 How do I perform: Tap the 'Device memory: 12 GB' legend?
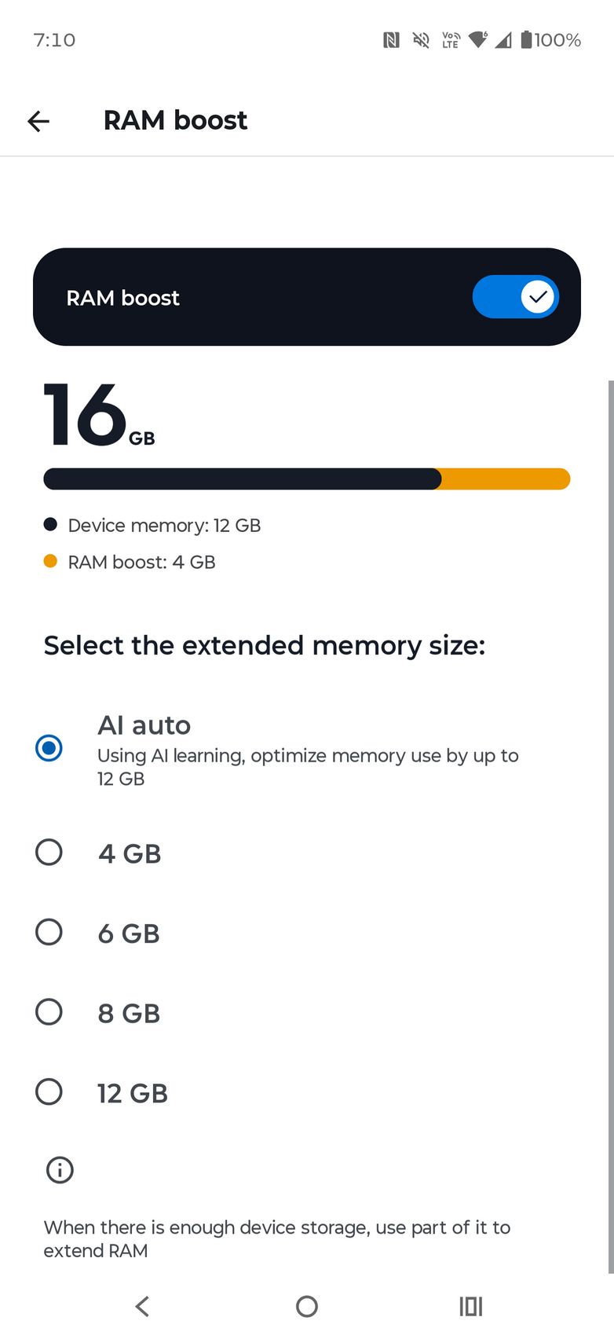tap(163, 525)
